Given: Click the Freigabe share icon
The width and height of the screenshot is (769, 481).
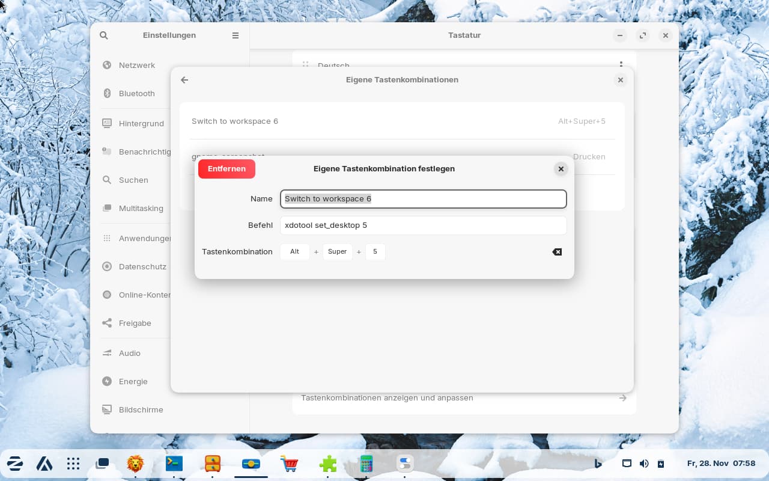Looking at the screenshot, I should [x=107, y=323].
